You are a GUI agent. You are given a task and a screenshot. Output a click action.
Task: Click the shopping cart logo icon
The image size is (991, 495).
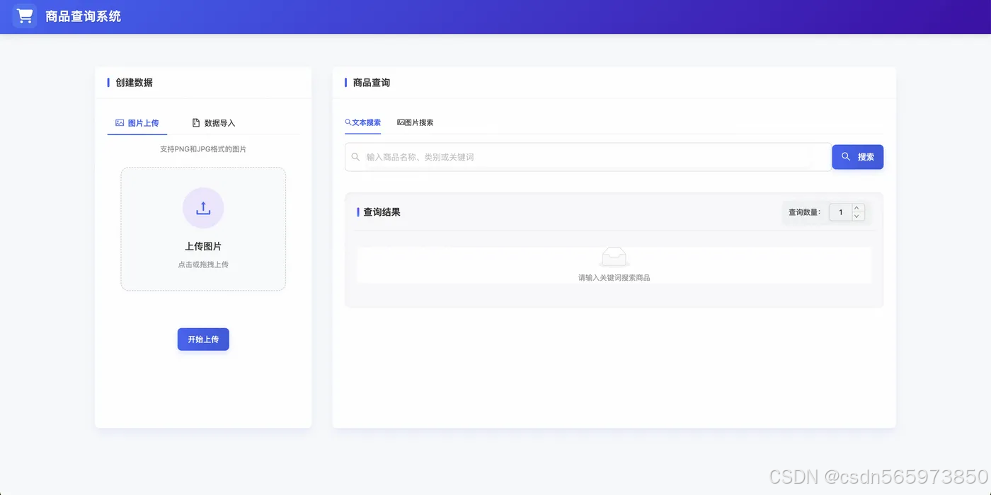[25, 16]
